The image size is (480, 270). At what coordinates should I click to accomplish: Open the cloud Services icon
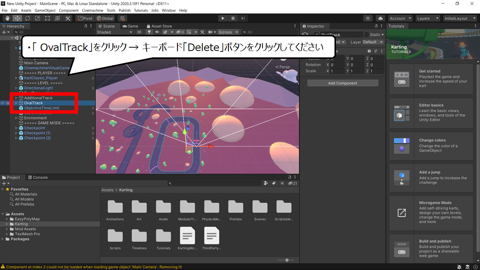[381, 18]
